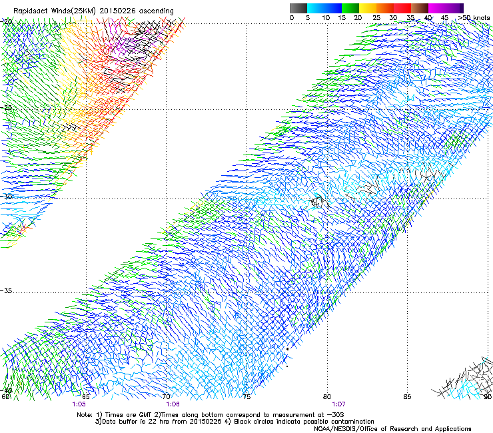Click the '>50 knots' legend label
This screenshot has width=493, height=433.
tap(474, 17)
